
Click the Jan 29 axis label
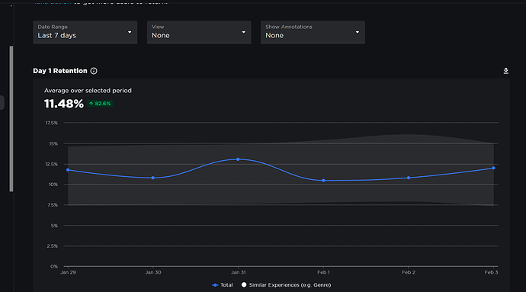point(68,272)
